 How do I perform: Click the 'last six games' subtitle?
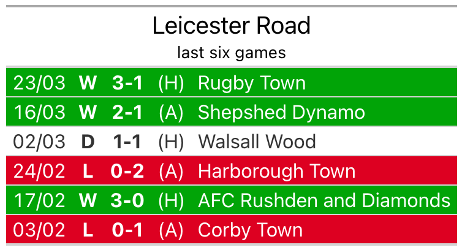coord(231,53)
